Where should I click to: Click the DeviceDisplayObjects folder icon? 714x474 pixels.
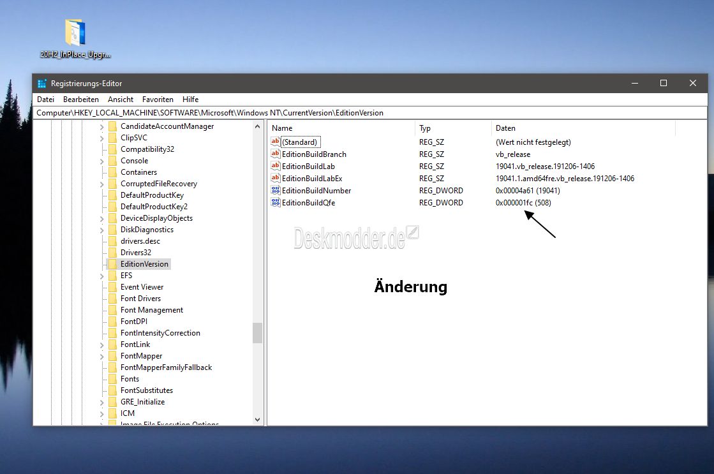coord(112,218)
